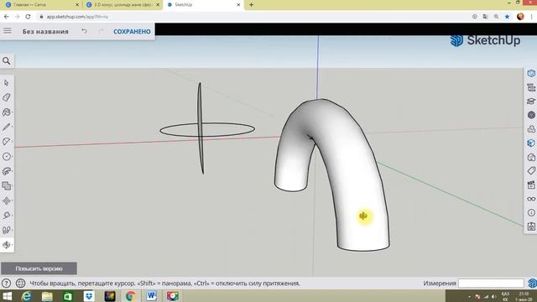
Task: Open the help question mark icon
Action: [6, 284]
